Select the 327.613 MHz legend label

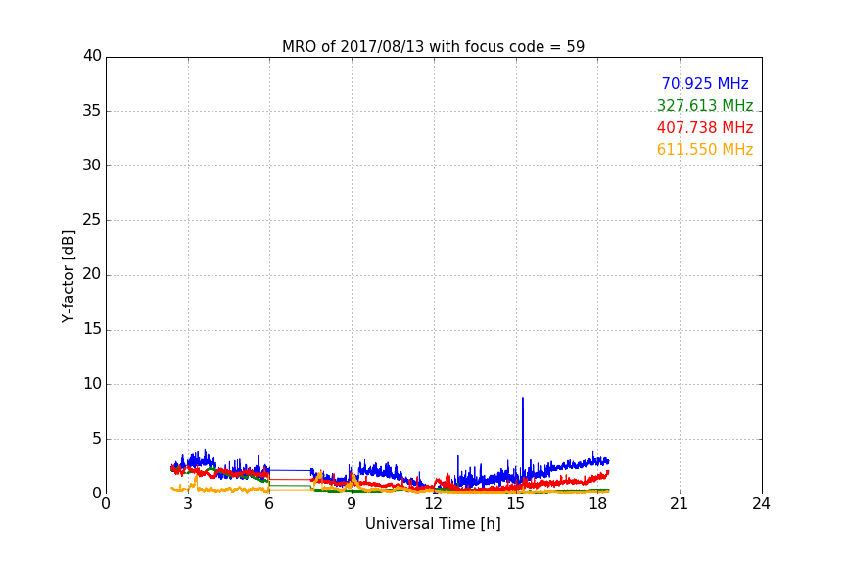705,106
